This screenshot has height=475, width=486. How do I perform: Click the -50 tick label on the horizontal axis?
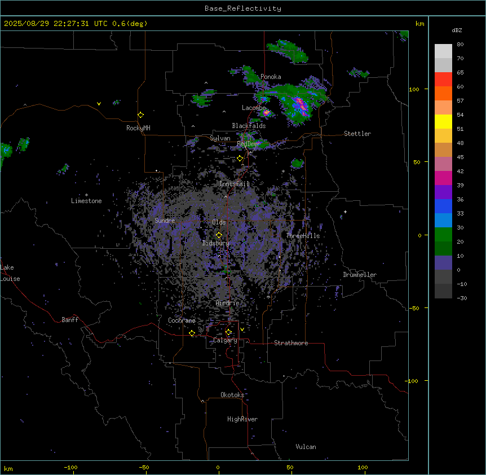tap(144, 467)
